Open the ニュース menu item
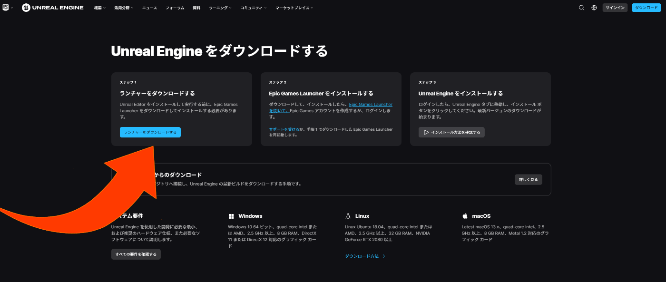666x282 pixels. tap(149, 8)
